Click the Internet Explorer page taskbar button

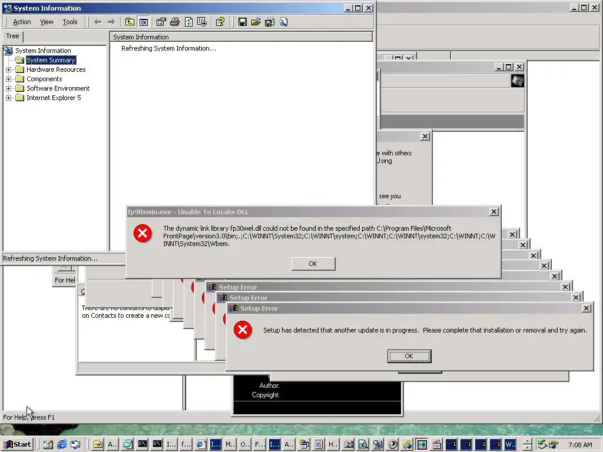pos(201,444)
